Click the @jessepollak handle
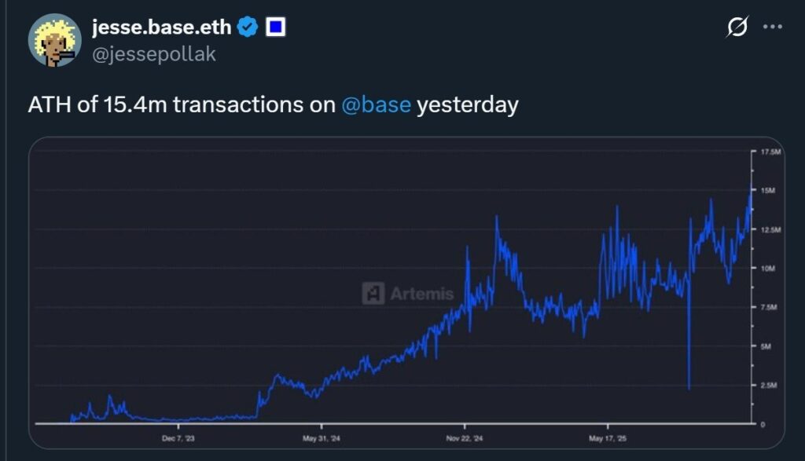 (x=153, y=53)
